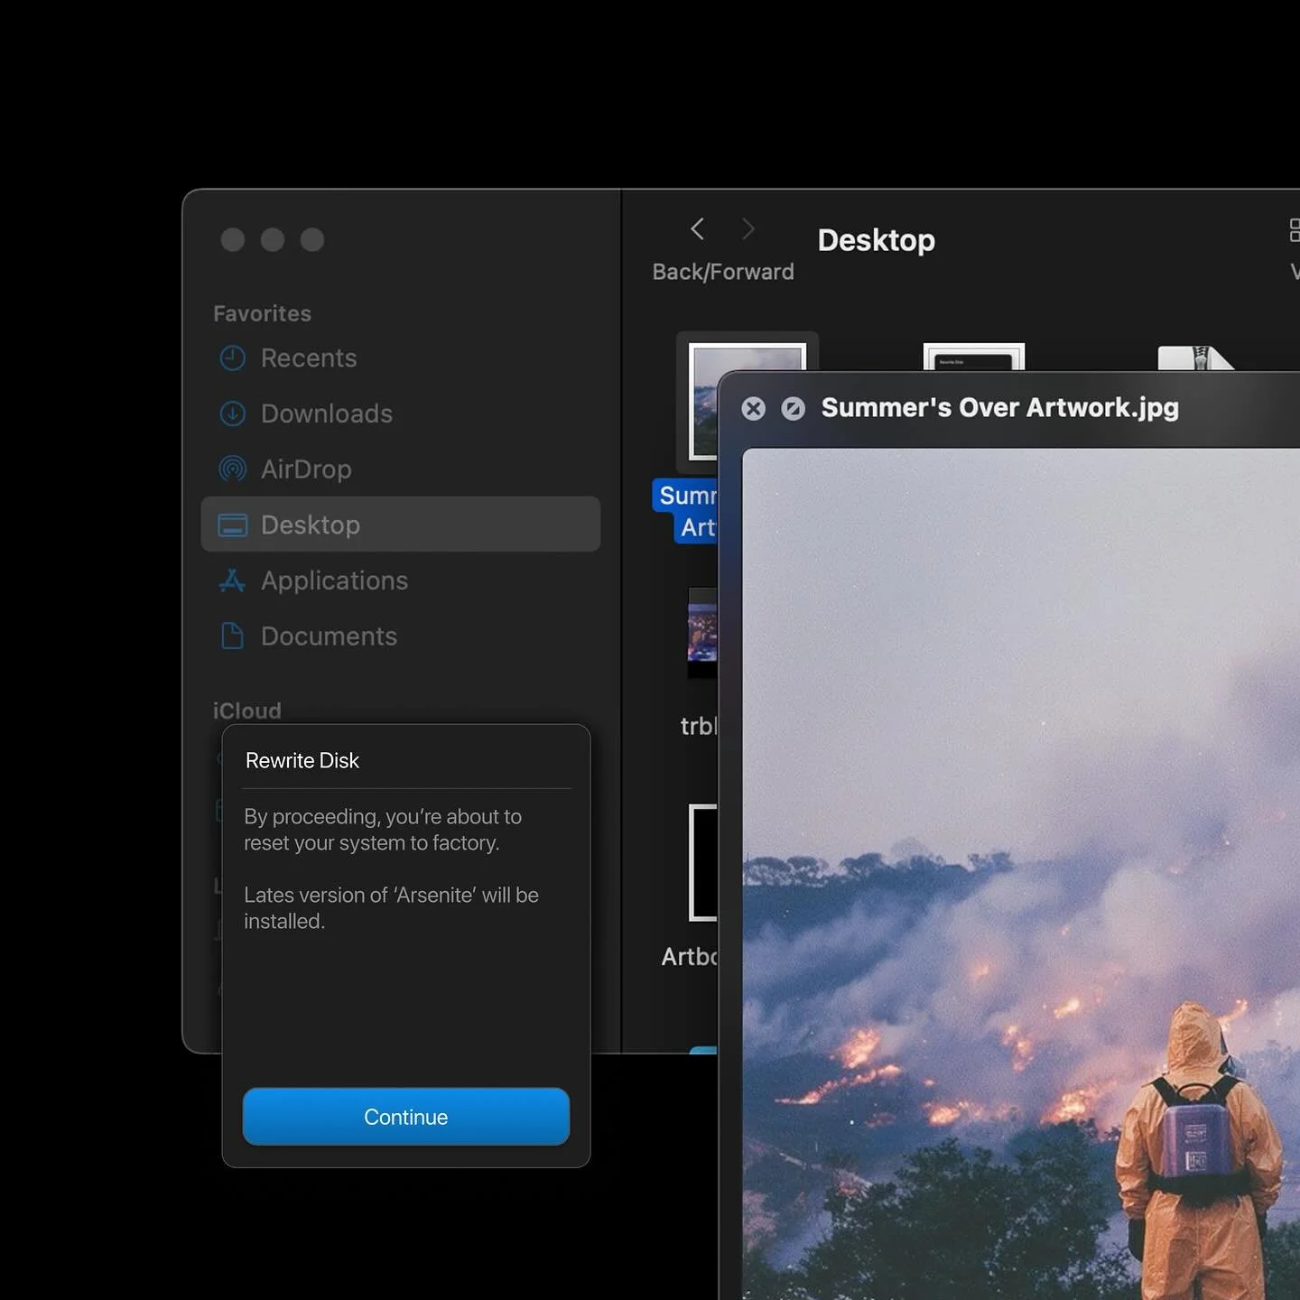Click the Desktop icon in sidebar
Image resolution: width=1300 pixels, height=1300 pixels.
[233, 525]
